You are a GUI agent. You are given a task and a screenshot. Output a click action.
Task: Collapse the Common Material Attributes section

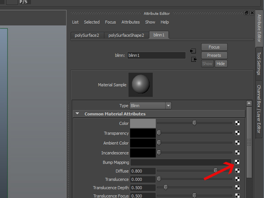pos(77,114)
